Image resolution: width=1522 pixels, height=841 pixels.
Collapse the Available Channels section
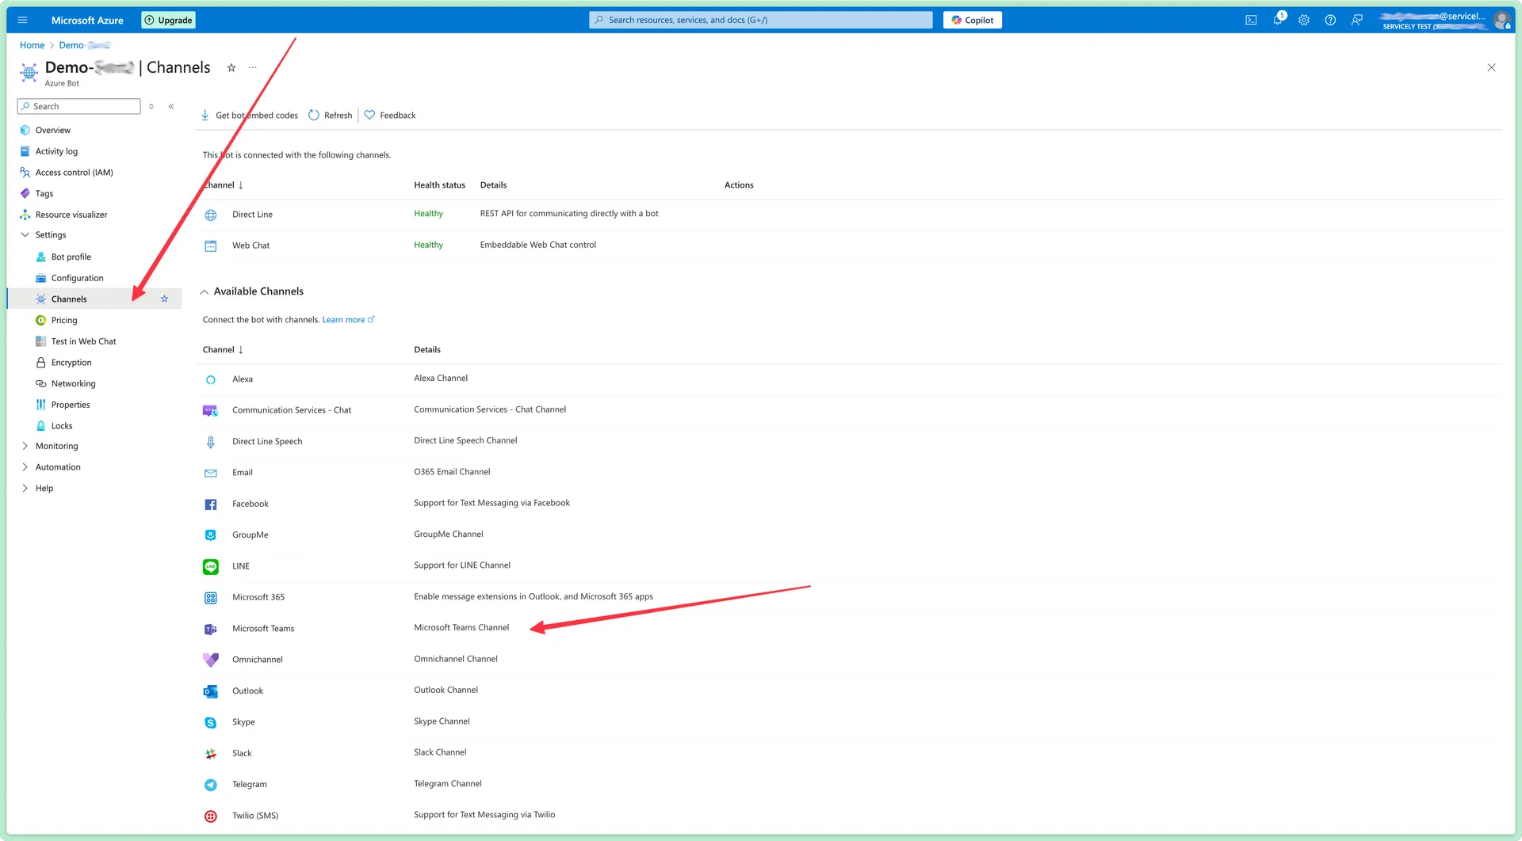205,292
